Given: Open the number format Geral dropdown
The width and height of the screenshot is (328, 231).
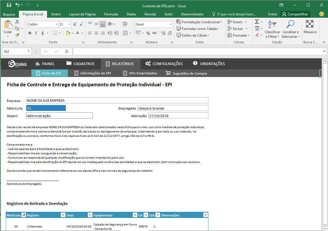Looking at the screenshot, I should pos(171,24).
